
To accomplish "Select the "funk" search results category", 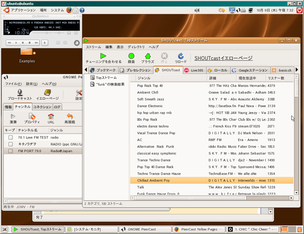I will (107, 84).
